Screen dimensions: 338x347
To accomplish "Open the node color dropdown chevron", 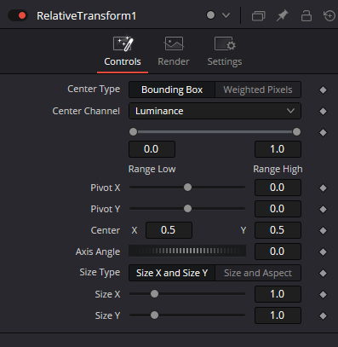I will (226, 15).
